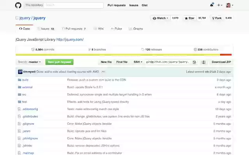The width and height of the screenshot is (249, 155).
Task: Click the Find file button
Action: (122, 62)
